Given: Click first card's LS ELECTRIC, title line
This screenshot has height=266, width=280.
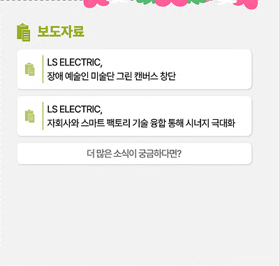Looking at the screenshot, I should click(x=75, y=63).
